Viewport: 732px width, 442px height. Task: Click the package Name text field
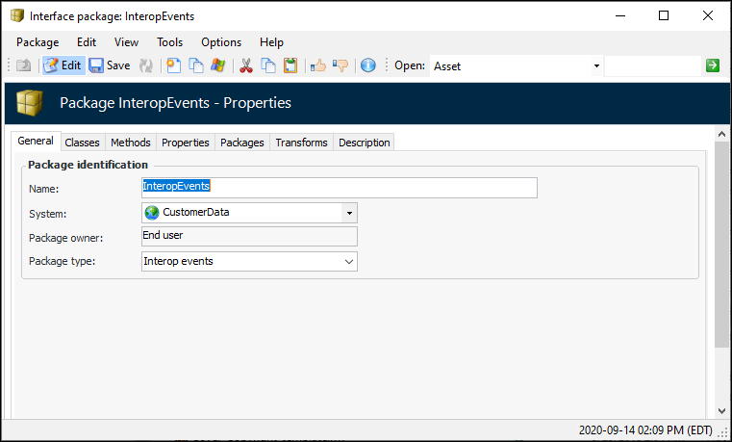[x=339, y=187]
